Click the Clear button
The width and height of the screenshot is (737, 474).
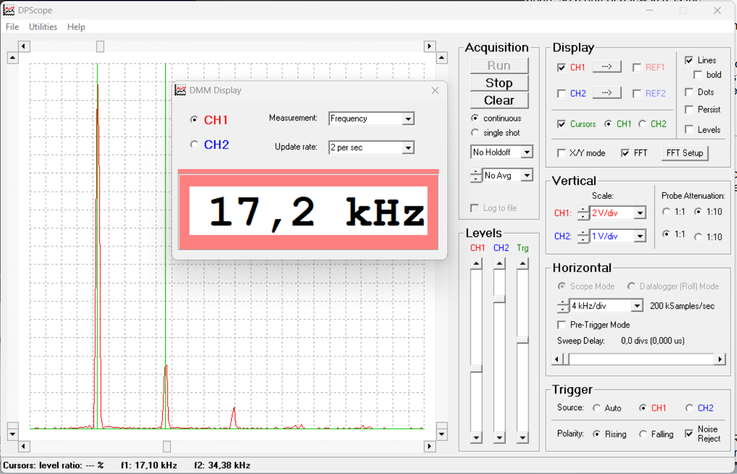499,100
